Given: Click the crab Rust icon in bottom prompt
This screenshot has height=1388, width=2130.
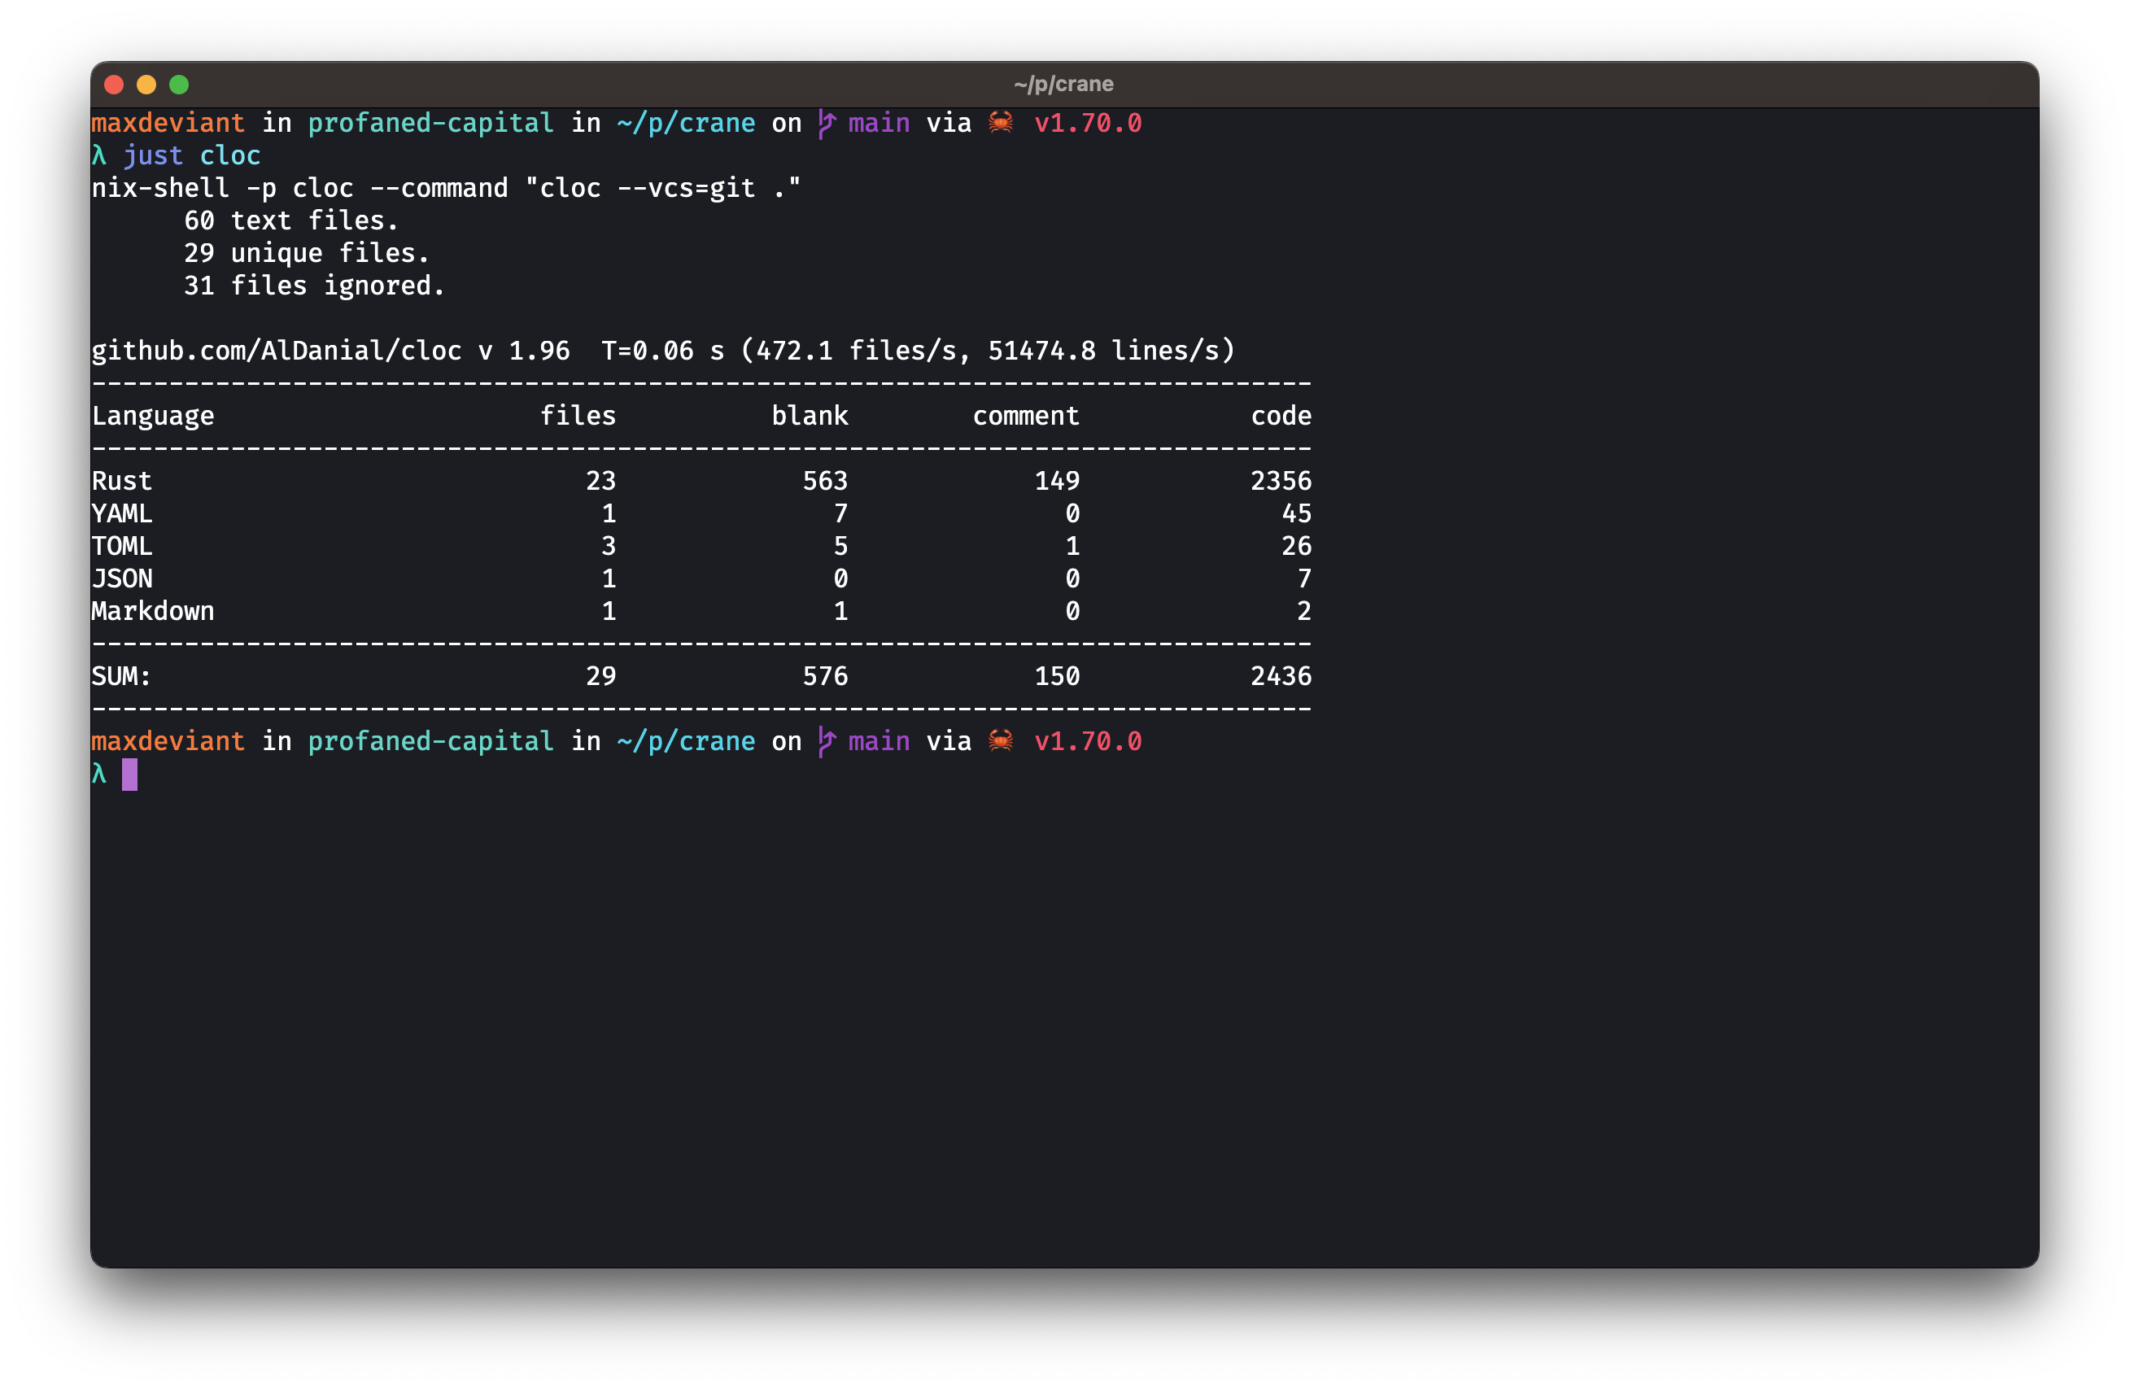Looking at the screenshot, I should coord(1001,740).
